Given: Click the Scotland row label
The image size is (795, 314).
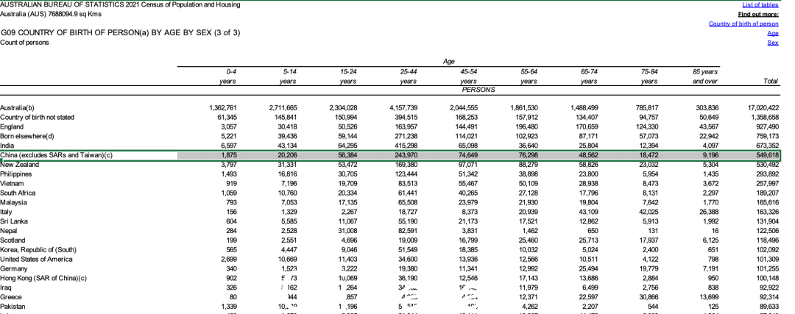Looking at the screenshot, I should tap(13, 240).
